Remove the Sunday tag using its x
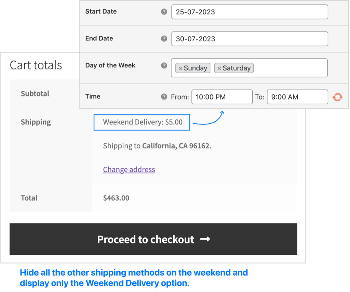Screen dimensions: 350x292 tap(180, 68)
